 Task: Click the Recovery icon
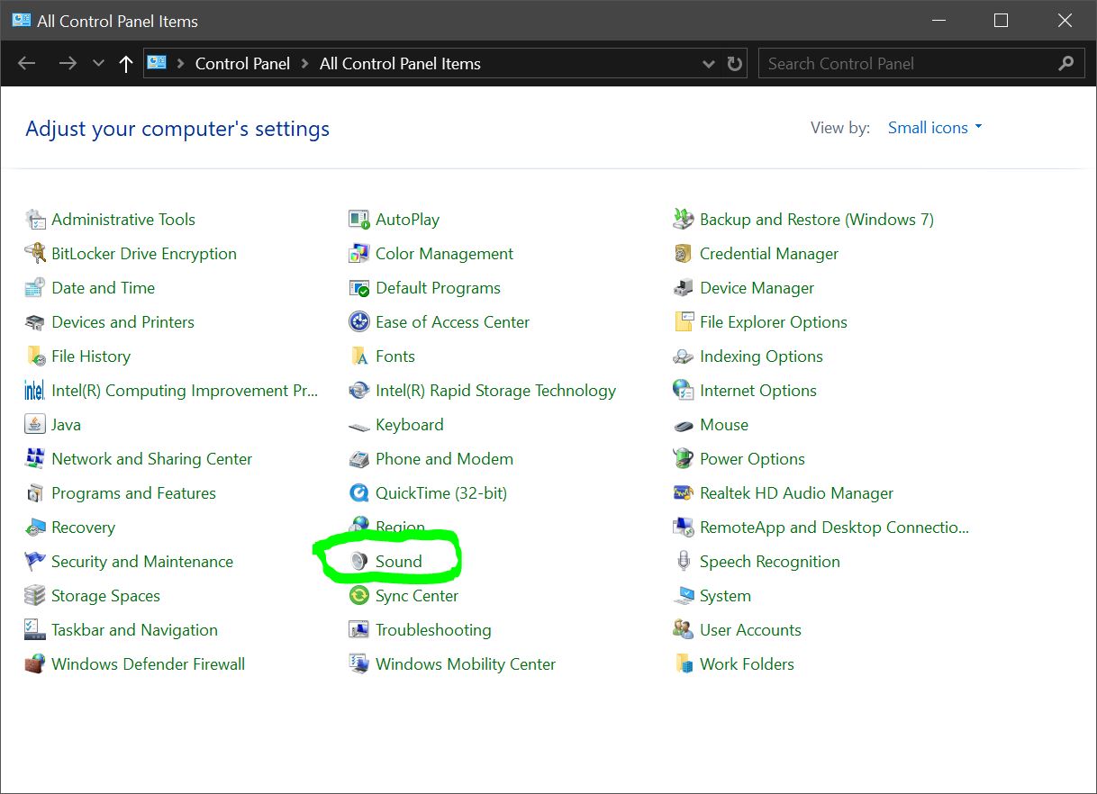click(35, 528)
